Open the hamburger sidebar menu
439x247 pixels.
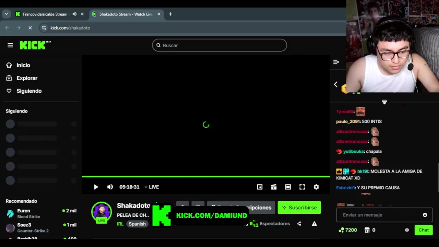(10, 45)
